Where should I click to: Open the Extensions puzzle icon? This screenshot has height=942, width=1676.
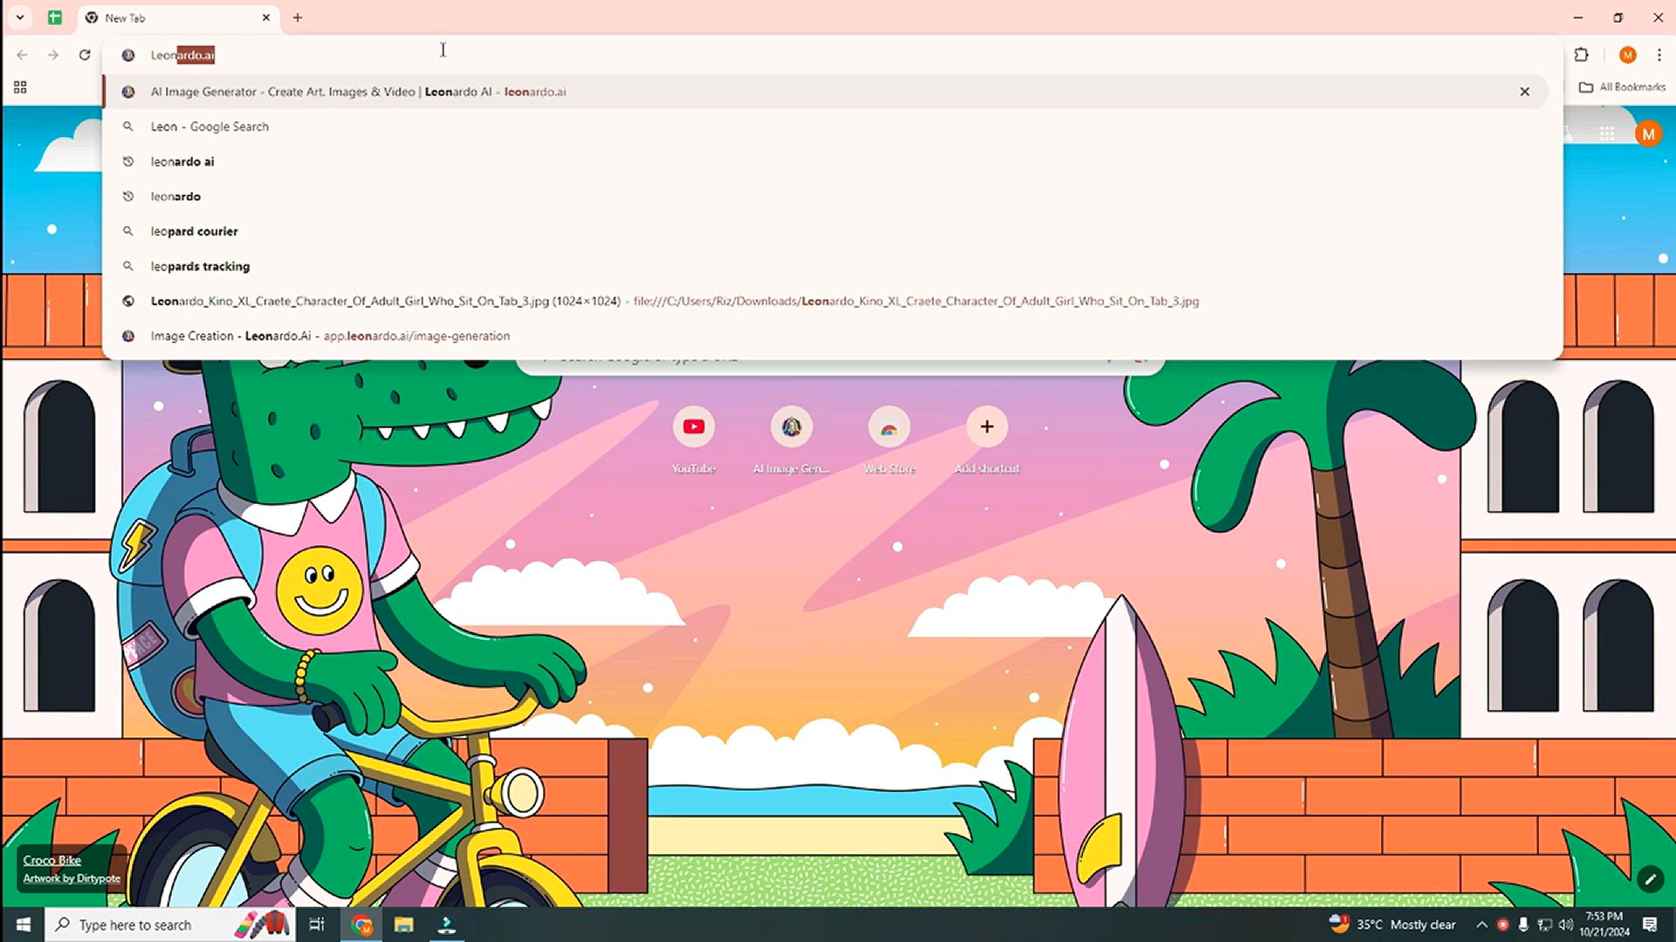point(1581,55)
